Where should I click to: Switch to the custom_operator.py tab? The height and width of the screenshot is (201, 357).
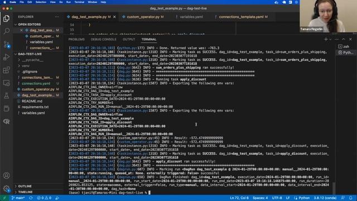coord(143,17)
